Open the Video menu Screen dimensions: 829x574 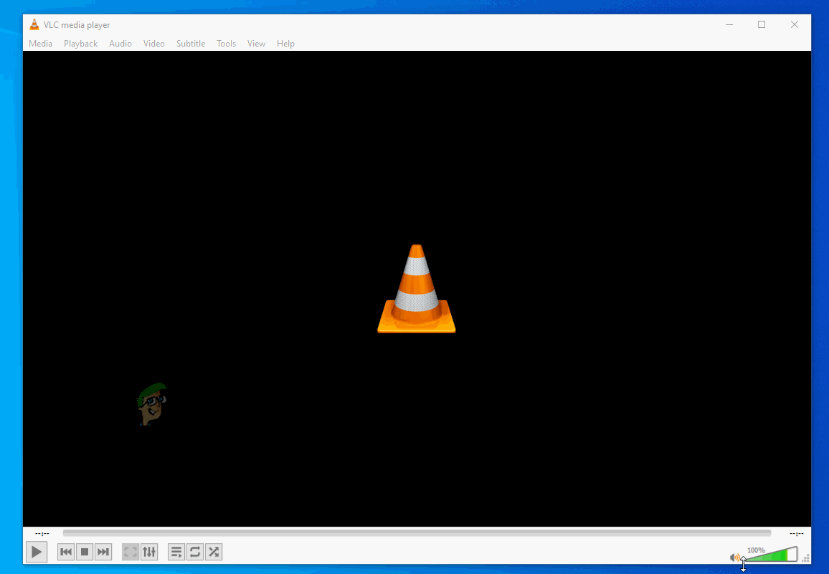[154, 43]
